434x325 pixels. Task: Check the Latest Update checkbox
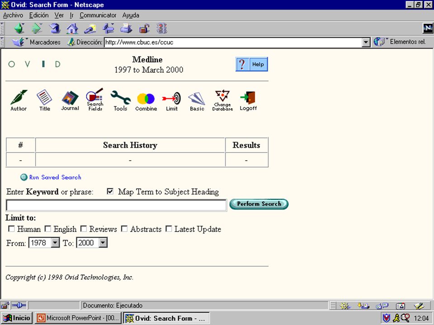[169, 229]
